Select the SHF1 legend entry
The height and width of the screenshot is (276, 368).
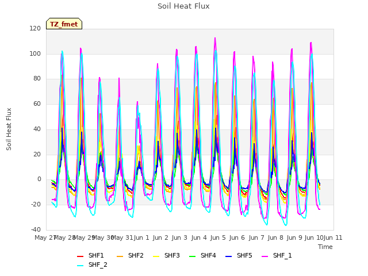(90, 255)
